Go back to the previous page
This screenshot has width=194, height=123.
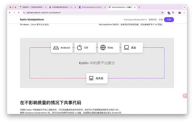(10, 13)
